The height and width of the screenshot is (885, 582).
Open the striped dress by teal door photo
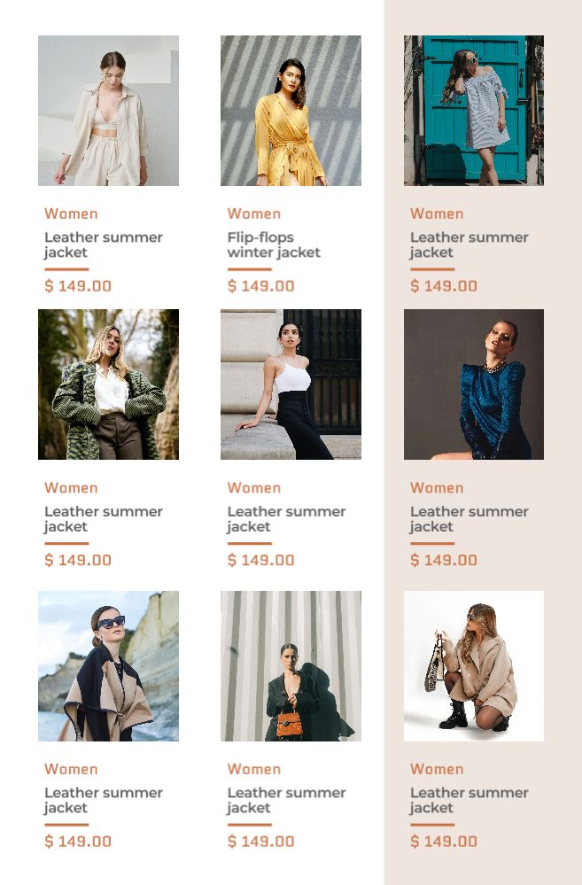pos(474,111)
